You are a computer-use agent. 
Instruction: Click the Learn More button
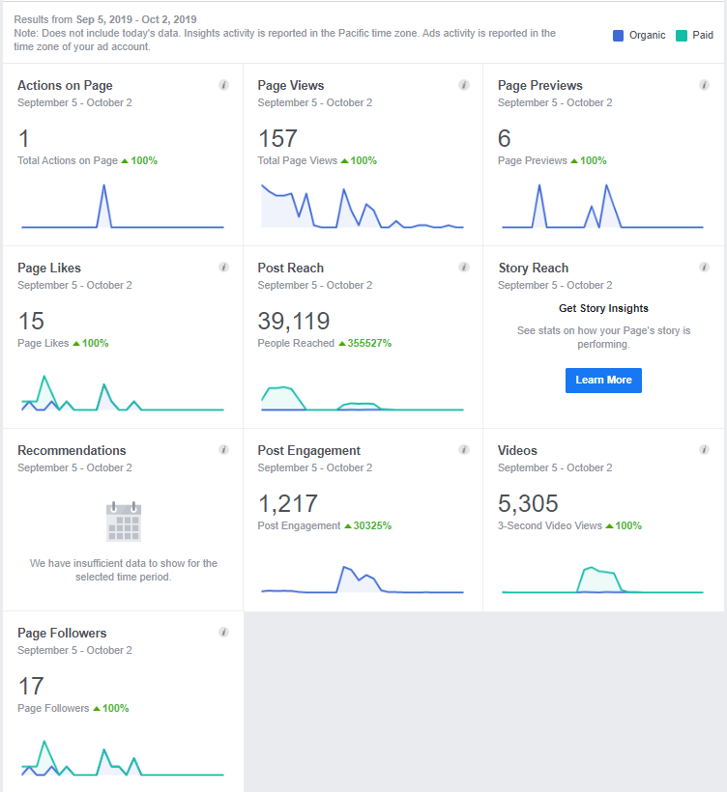[x=603, y=380]
